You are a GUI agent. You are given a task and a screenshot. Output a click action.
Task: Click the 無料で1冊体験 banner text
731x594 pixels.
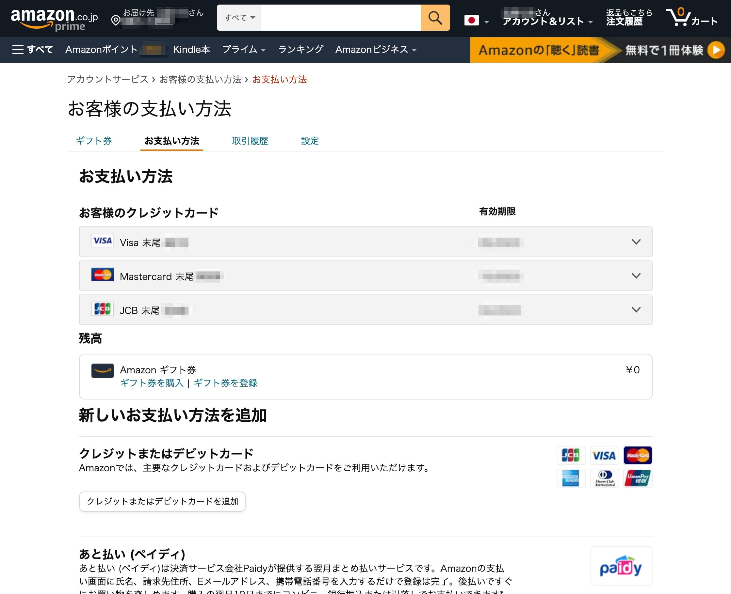[x=664, y=50]
